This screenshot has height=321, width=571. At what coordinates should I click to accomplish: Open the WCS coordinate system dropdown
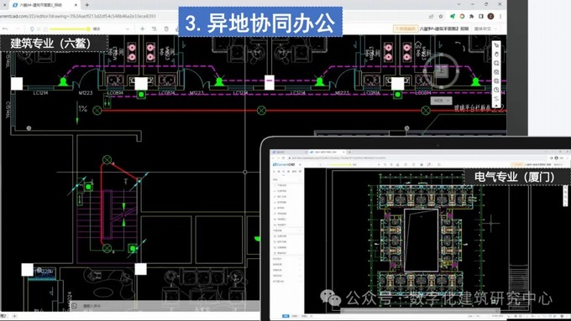tap(442, 101)
